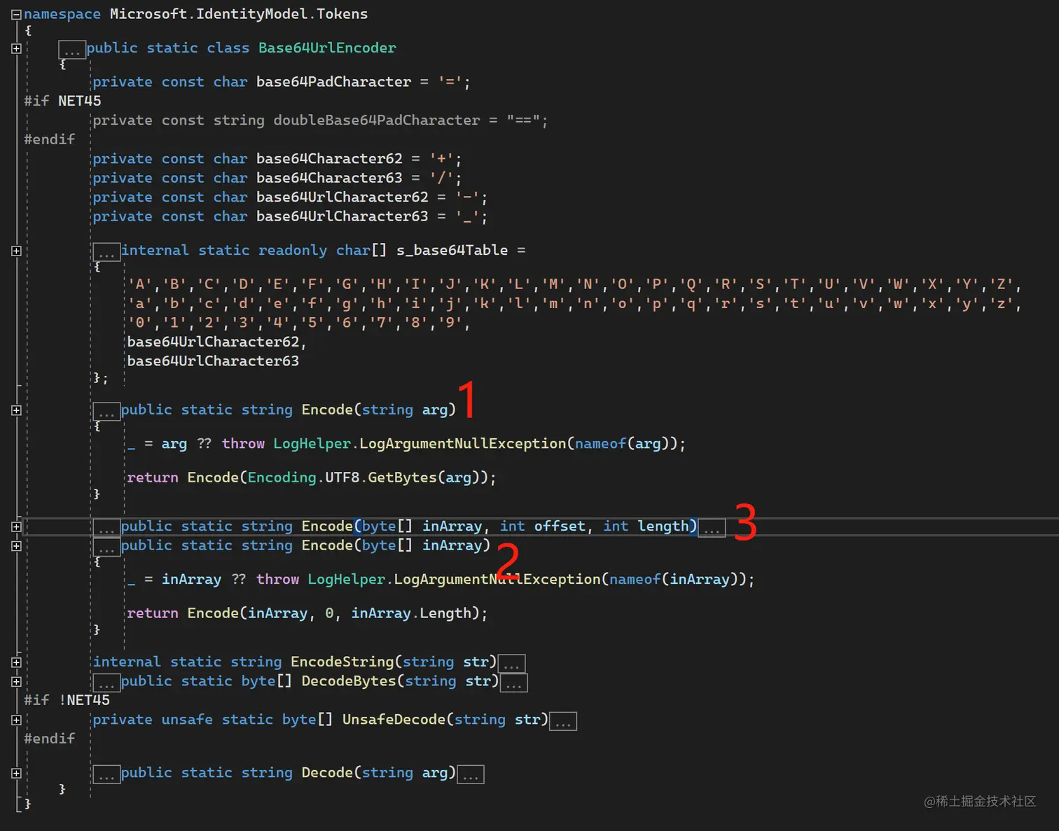
Task: Click base64UrlCharacter63 in its const declaration
Action: (x=342, y=216)
